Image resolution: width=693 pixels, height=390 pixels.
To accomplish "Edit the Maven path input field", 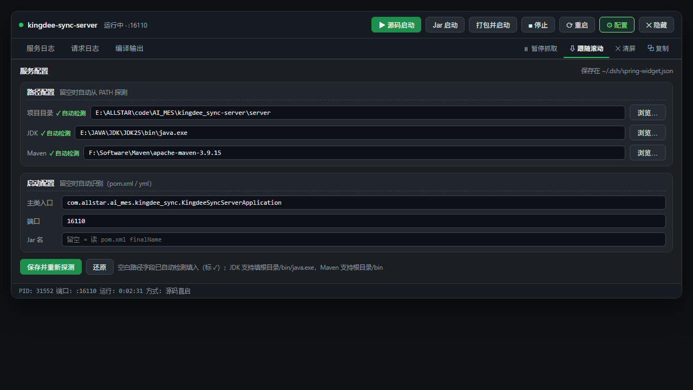I will point(354,153).
